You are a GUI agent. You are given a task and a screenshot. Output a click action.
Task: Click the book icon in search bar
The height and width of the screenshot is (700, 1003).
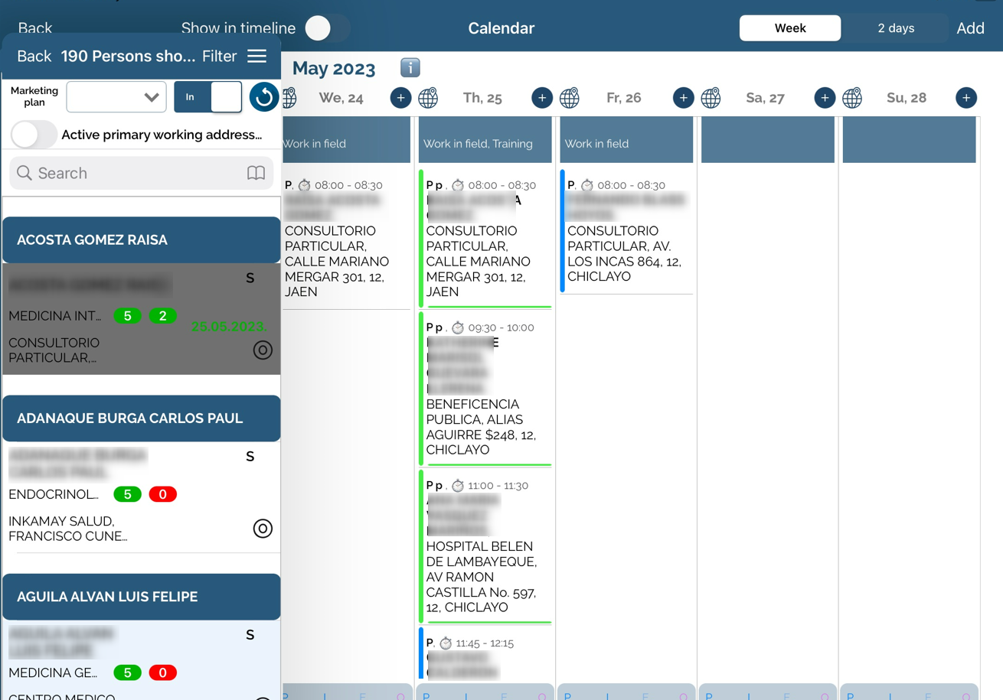[256, 173]
